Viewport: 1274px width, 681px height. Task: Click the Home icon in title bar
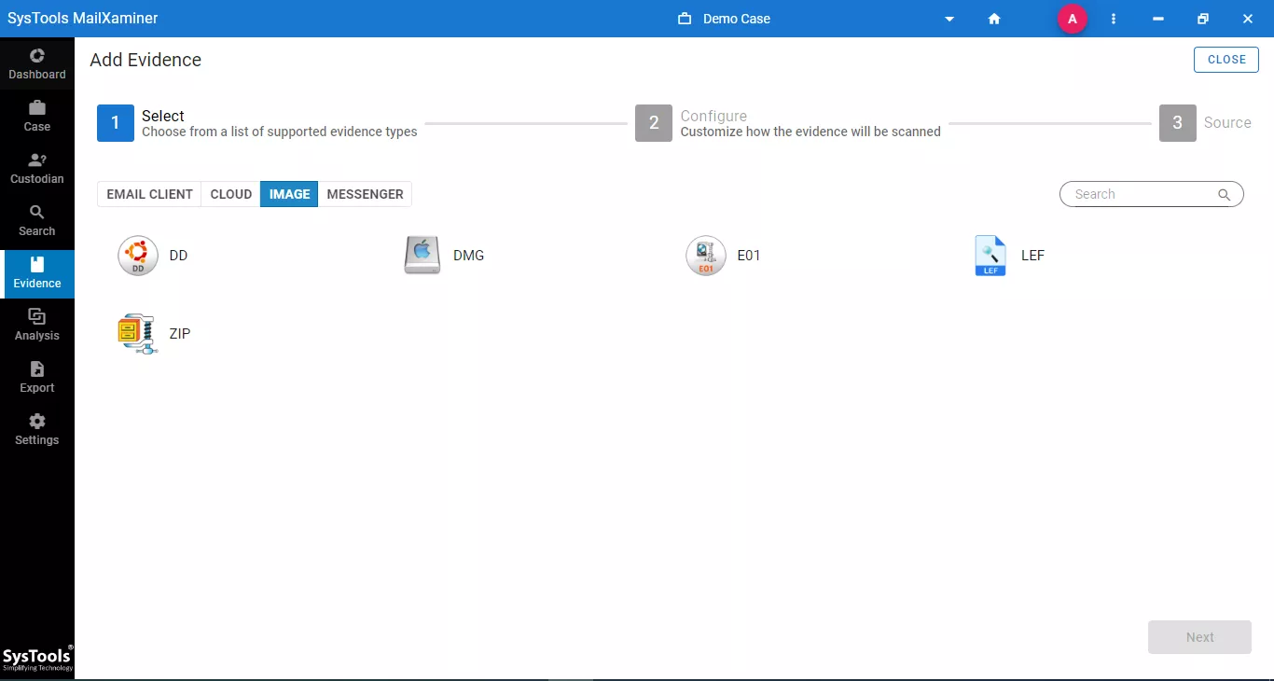994,19
